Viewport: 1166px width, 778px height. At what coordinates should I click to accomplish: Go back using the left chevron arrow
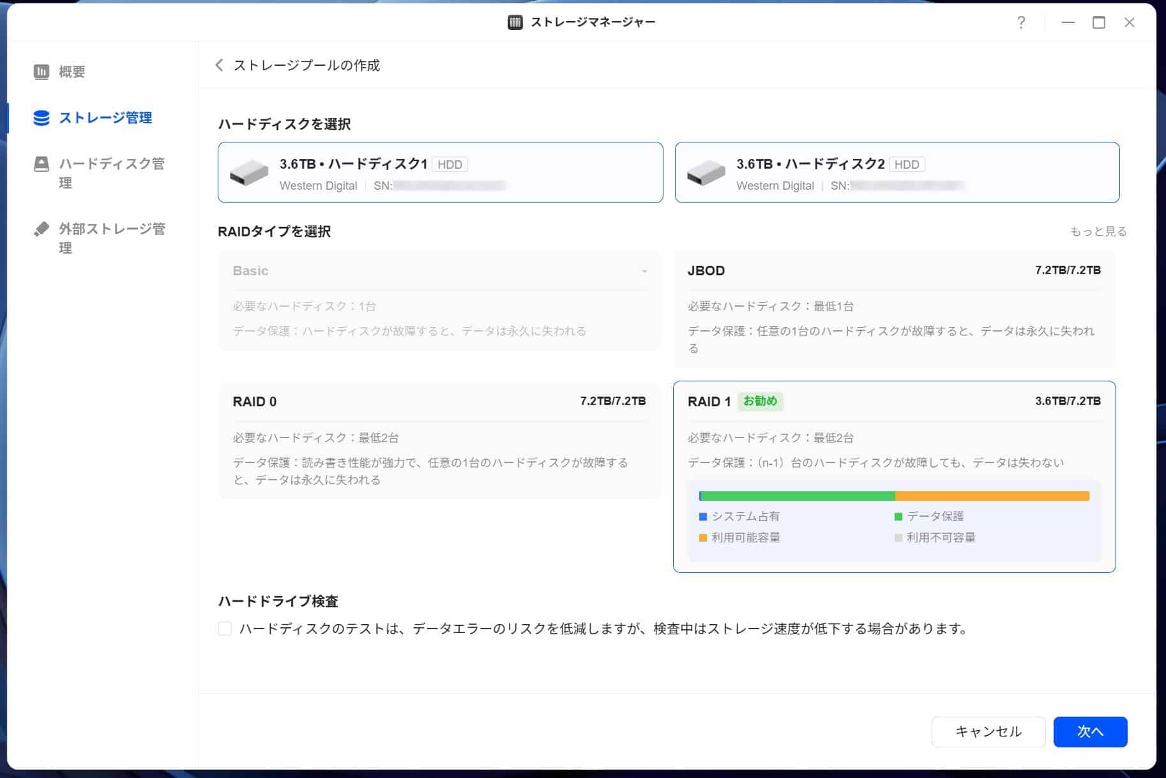click(219, 65)
